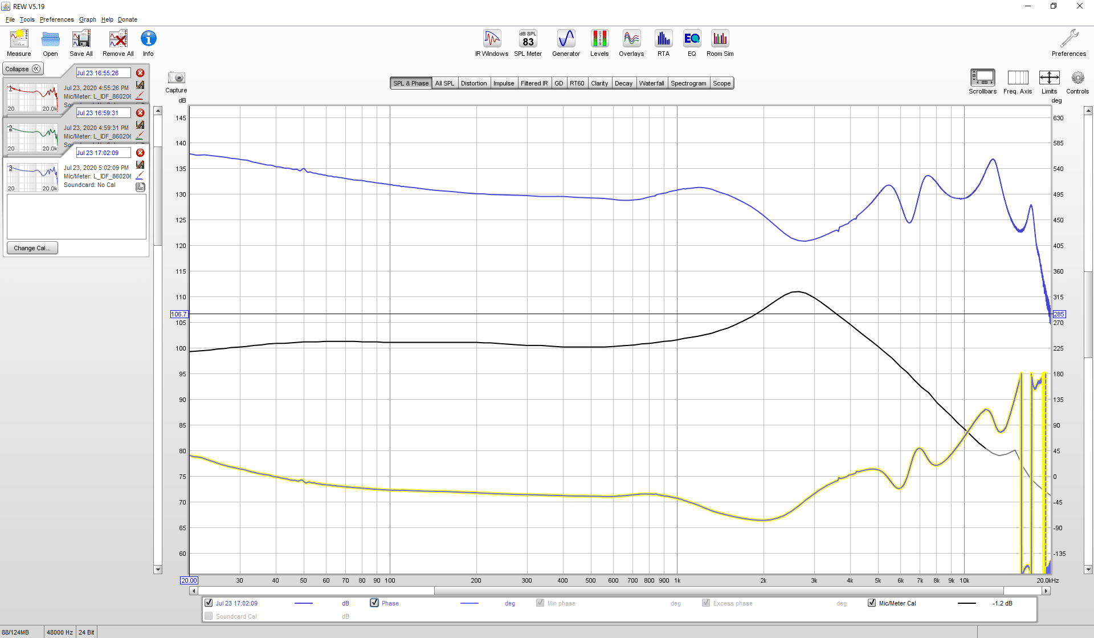Screen dimensions: 1094x638
Task: Open the graph Controls gear icon
Action: pos(1077,78)
